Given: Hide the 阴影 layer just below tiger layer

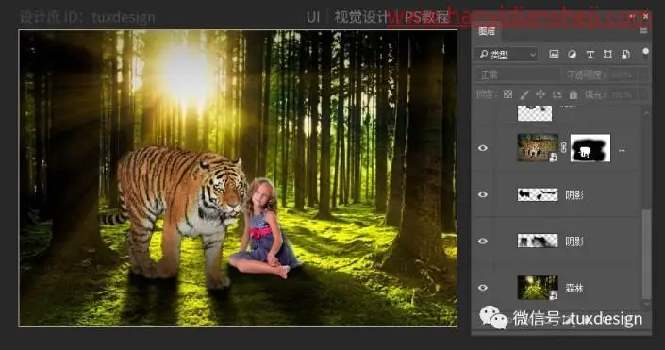Looking at the screenshot, I should point(483,194).
